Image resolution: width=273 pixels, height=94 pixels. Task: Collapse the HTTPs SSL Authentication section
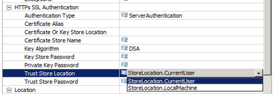pyautogui.click(x=9, y=7)
